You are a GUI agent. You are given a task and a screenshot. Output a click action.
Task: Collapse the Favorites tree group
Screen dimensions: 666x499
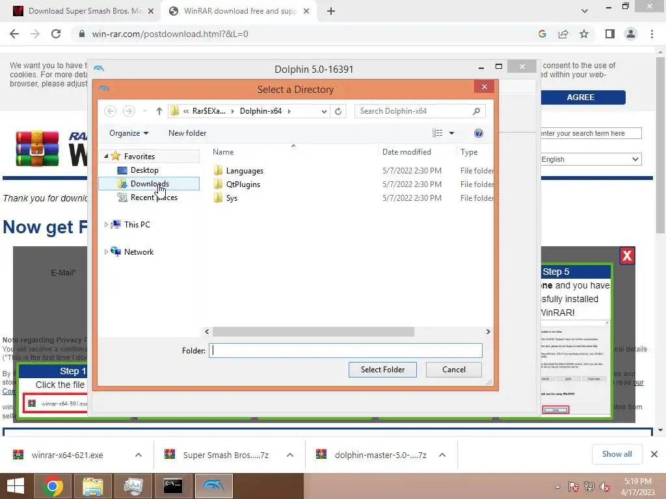(106, 156)
